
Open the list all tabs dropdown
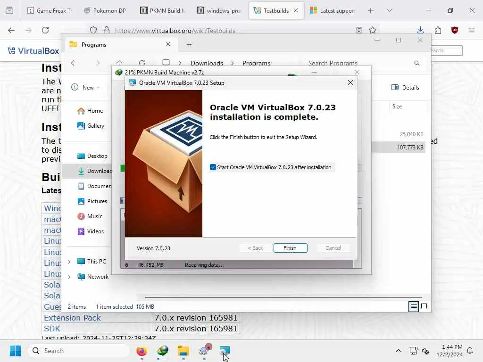coord(390,10)
